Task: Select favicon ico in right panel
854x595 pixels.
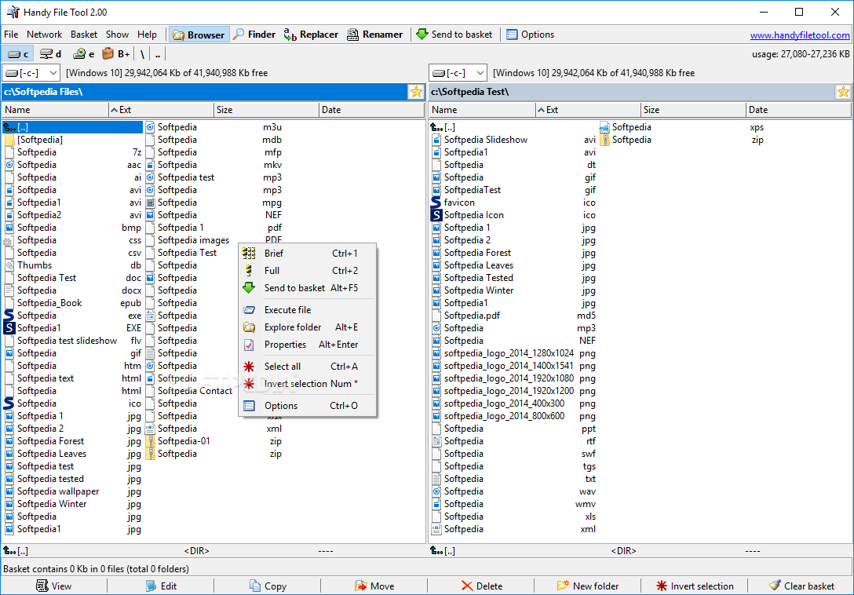Action: pyautogui.click(x=513, y=203)
